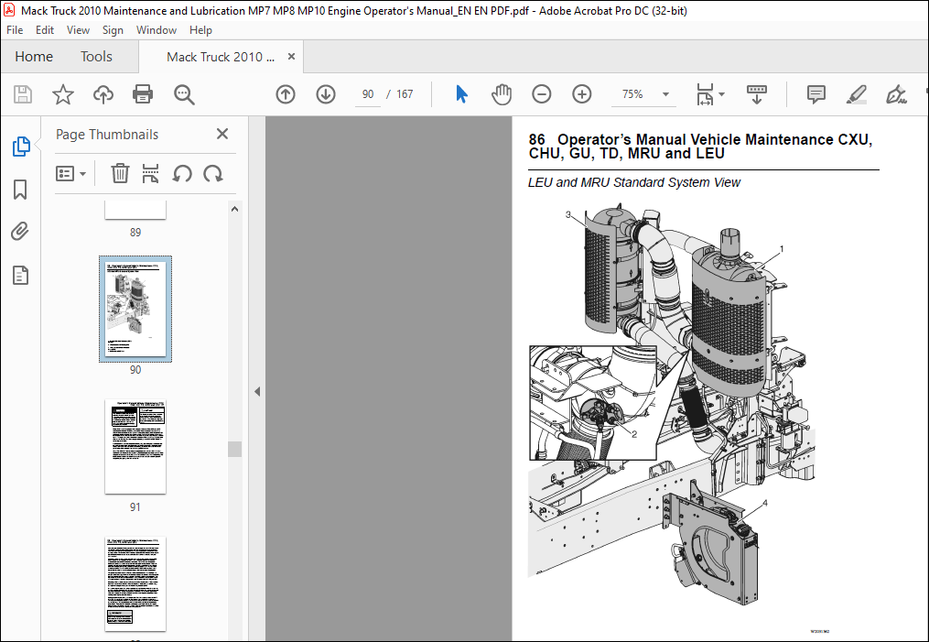Click the page number field showing 90

tap(368, 94)
